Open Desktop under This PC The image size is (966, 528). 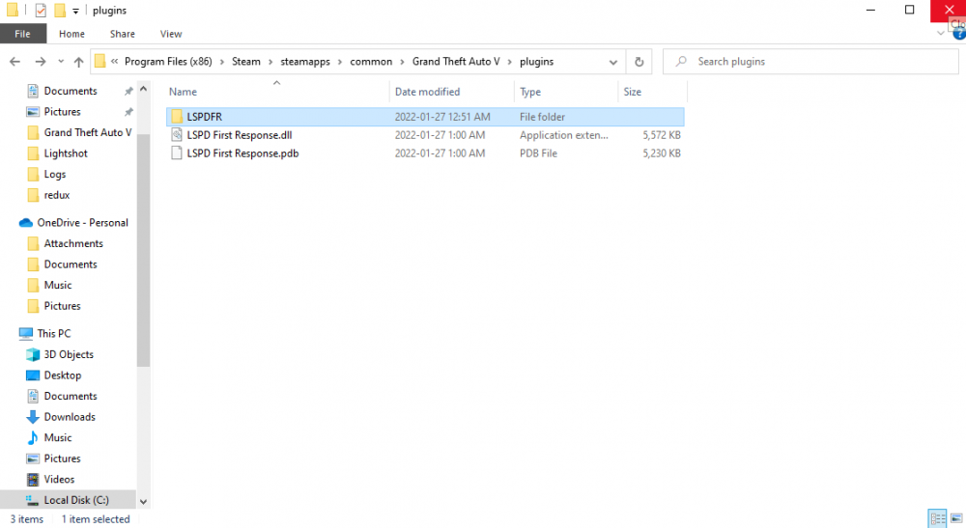click(x=62, y=375)
